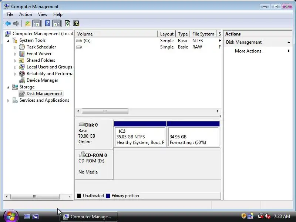This screenshot has height=222, width=296.
Task: Click the Up one level folder icon
Action: pyautogui.click(x=28, y=24)
